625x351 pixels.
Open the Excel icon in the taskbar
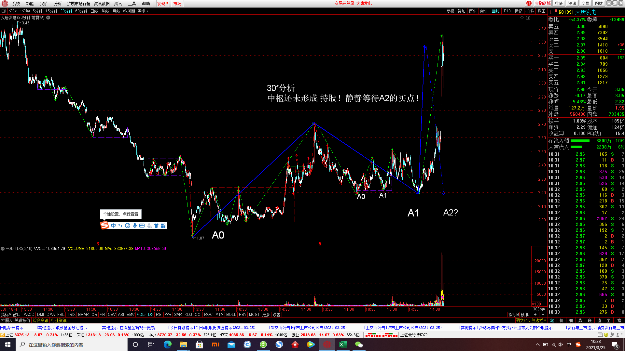[x=343, y=344]
